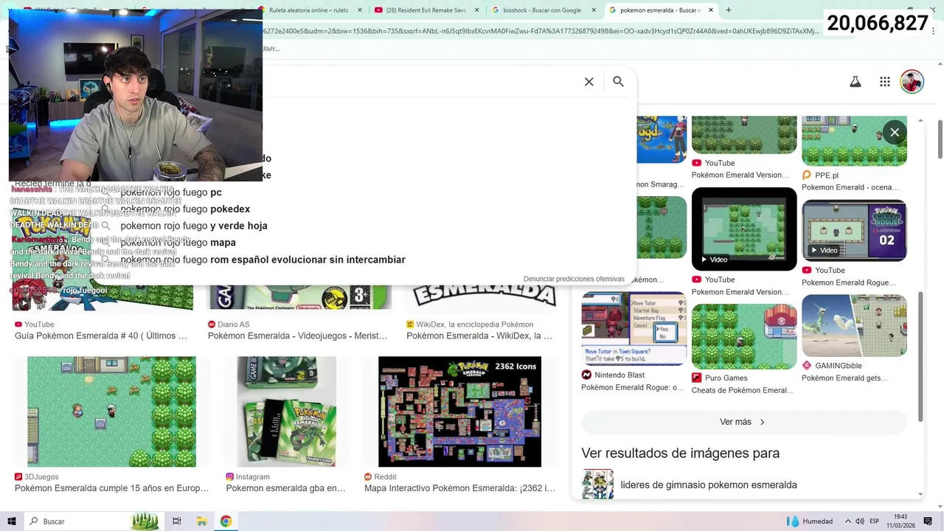Open Nintendo Blast Move Tutor thumbnail
Viewport: 944px width, 531px height.
point(634,328)
